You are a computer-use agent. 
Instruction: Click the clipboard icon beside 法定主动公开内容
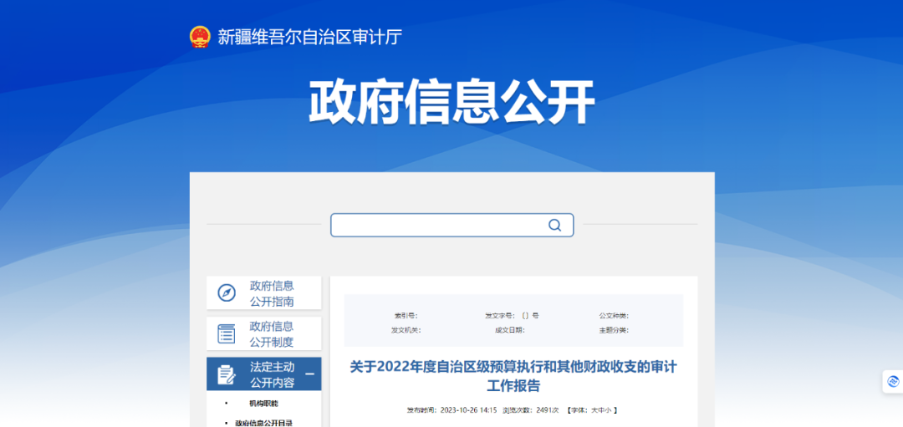227,374
